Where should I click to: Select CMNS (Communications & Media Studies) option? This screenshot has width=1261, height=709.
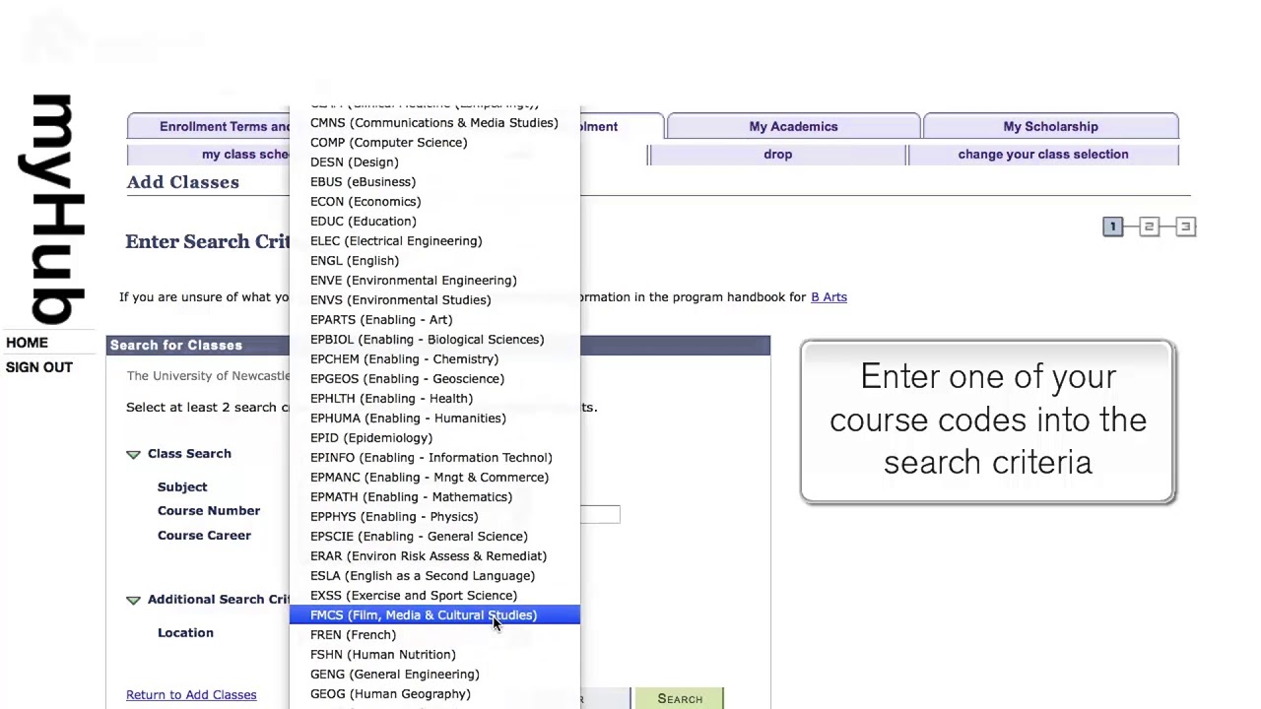pos(434,123)
